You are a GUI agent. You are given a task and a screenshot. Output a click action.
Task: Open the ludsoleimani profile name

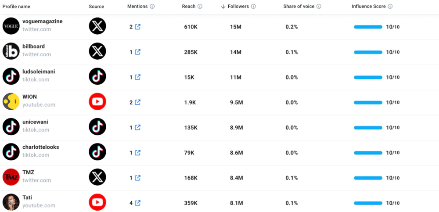(x=39, y=72)
